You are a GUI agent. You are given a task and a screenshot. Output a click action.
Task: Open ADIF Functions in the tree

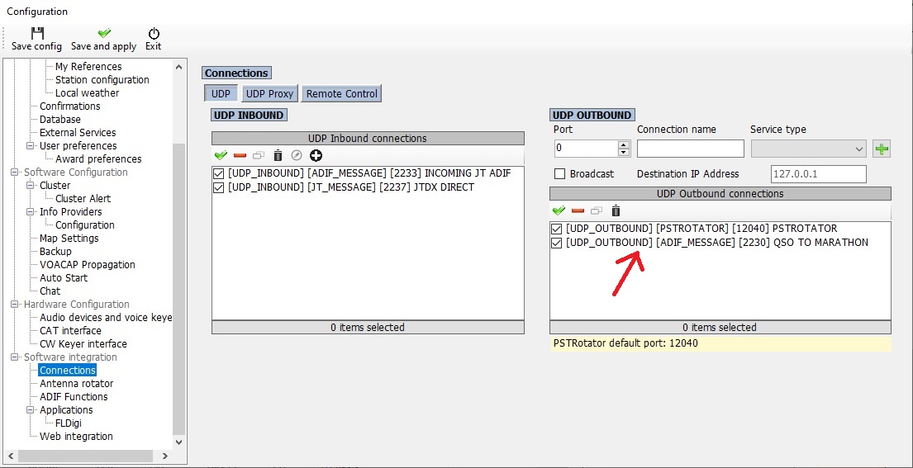coord(74,397)
